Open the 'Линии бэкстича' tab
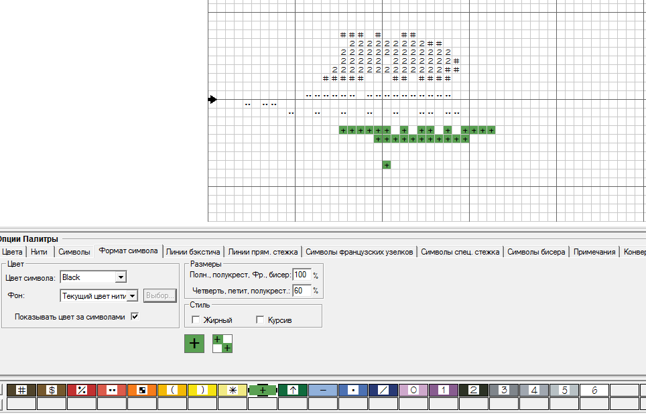The width and height of the screenshot is (646, 414). click(193, 252)
